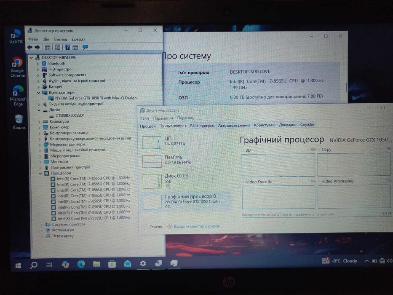Switch to Автозавантаження tab
The width and height of the screenshot is (393, 295).
[x=234, y=125]
